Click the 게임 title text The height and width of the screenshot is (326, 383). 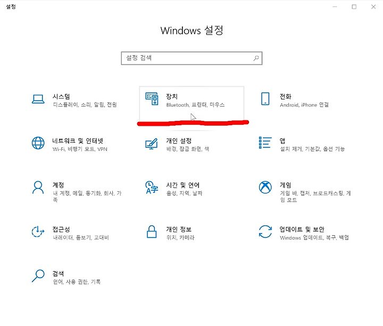point(286,185)
